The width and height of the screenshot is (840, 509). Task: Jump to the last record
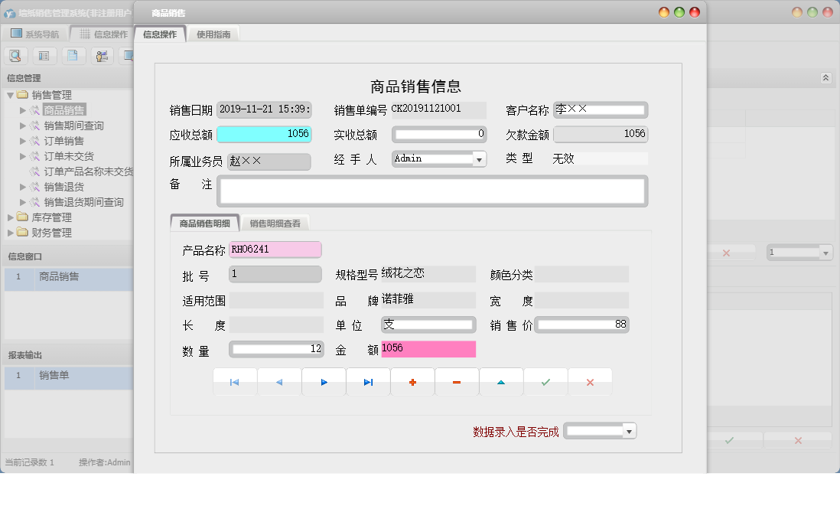[x=368, y=381]
